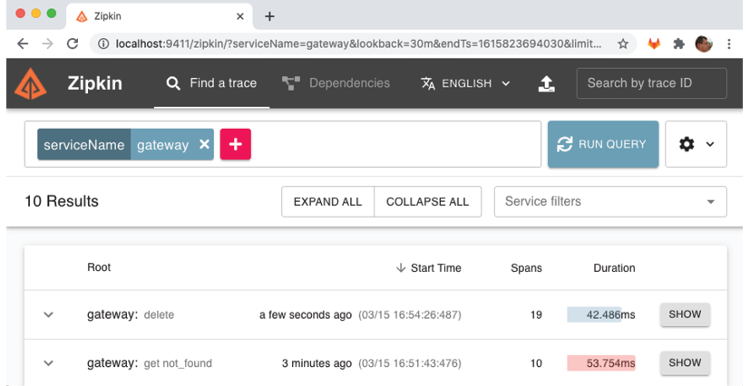This screenshot has height=386, width=750.
Task: Expand the gateway get not_found trace row
Action: click(x=48, y=363)
